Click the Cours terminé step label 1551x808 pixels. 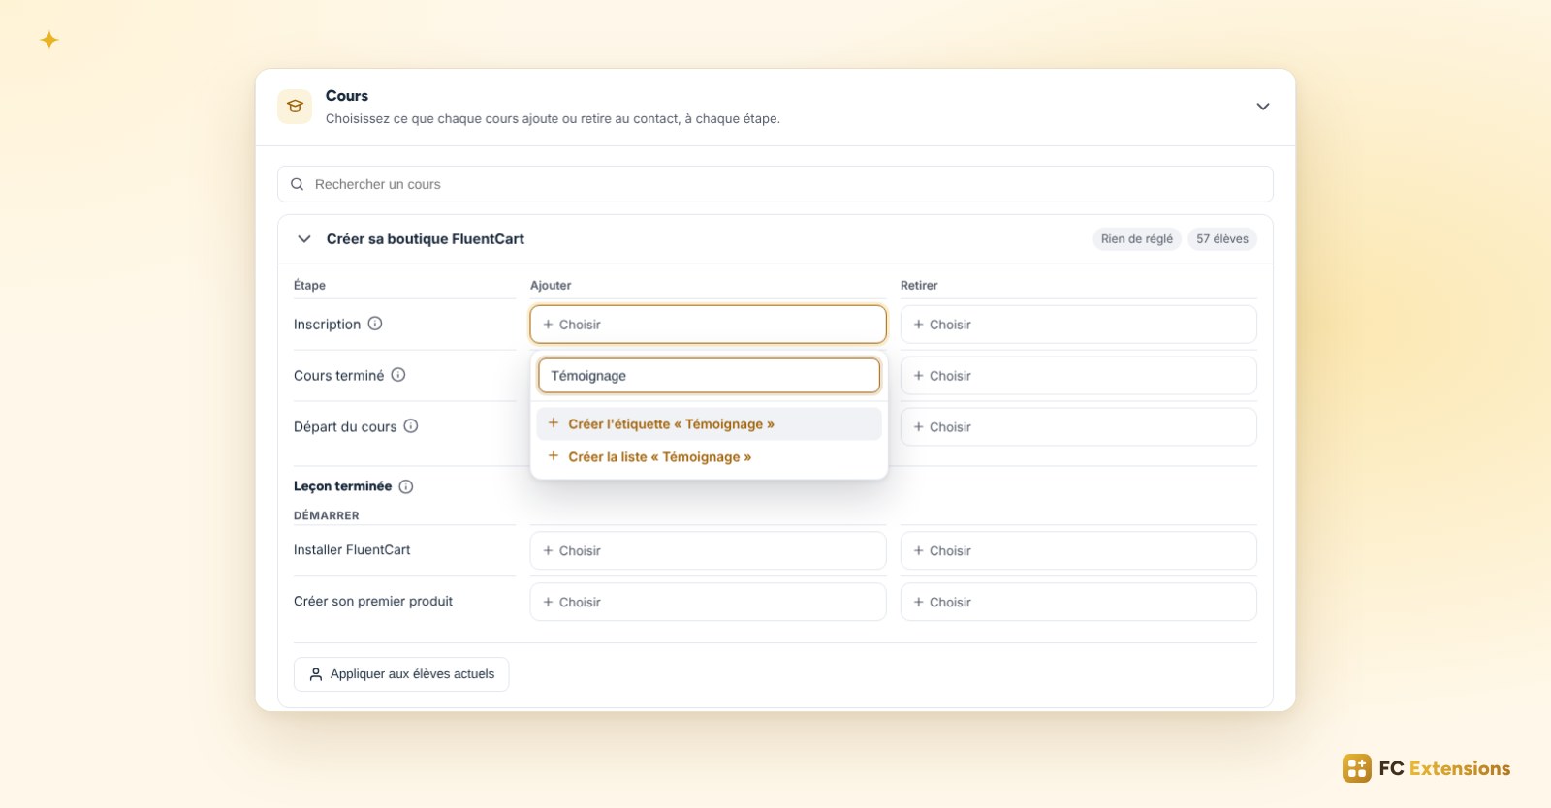[339, 375]
